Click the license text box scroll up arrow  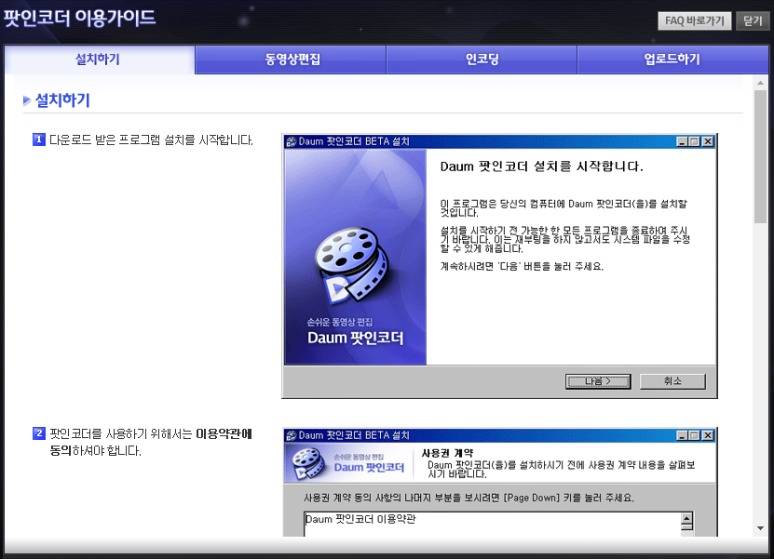[686, 519]
